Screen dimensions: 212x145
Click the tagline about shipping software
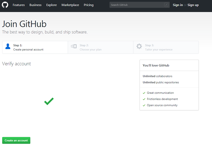(45, 32)
